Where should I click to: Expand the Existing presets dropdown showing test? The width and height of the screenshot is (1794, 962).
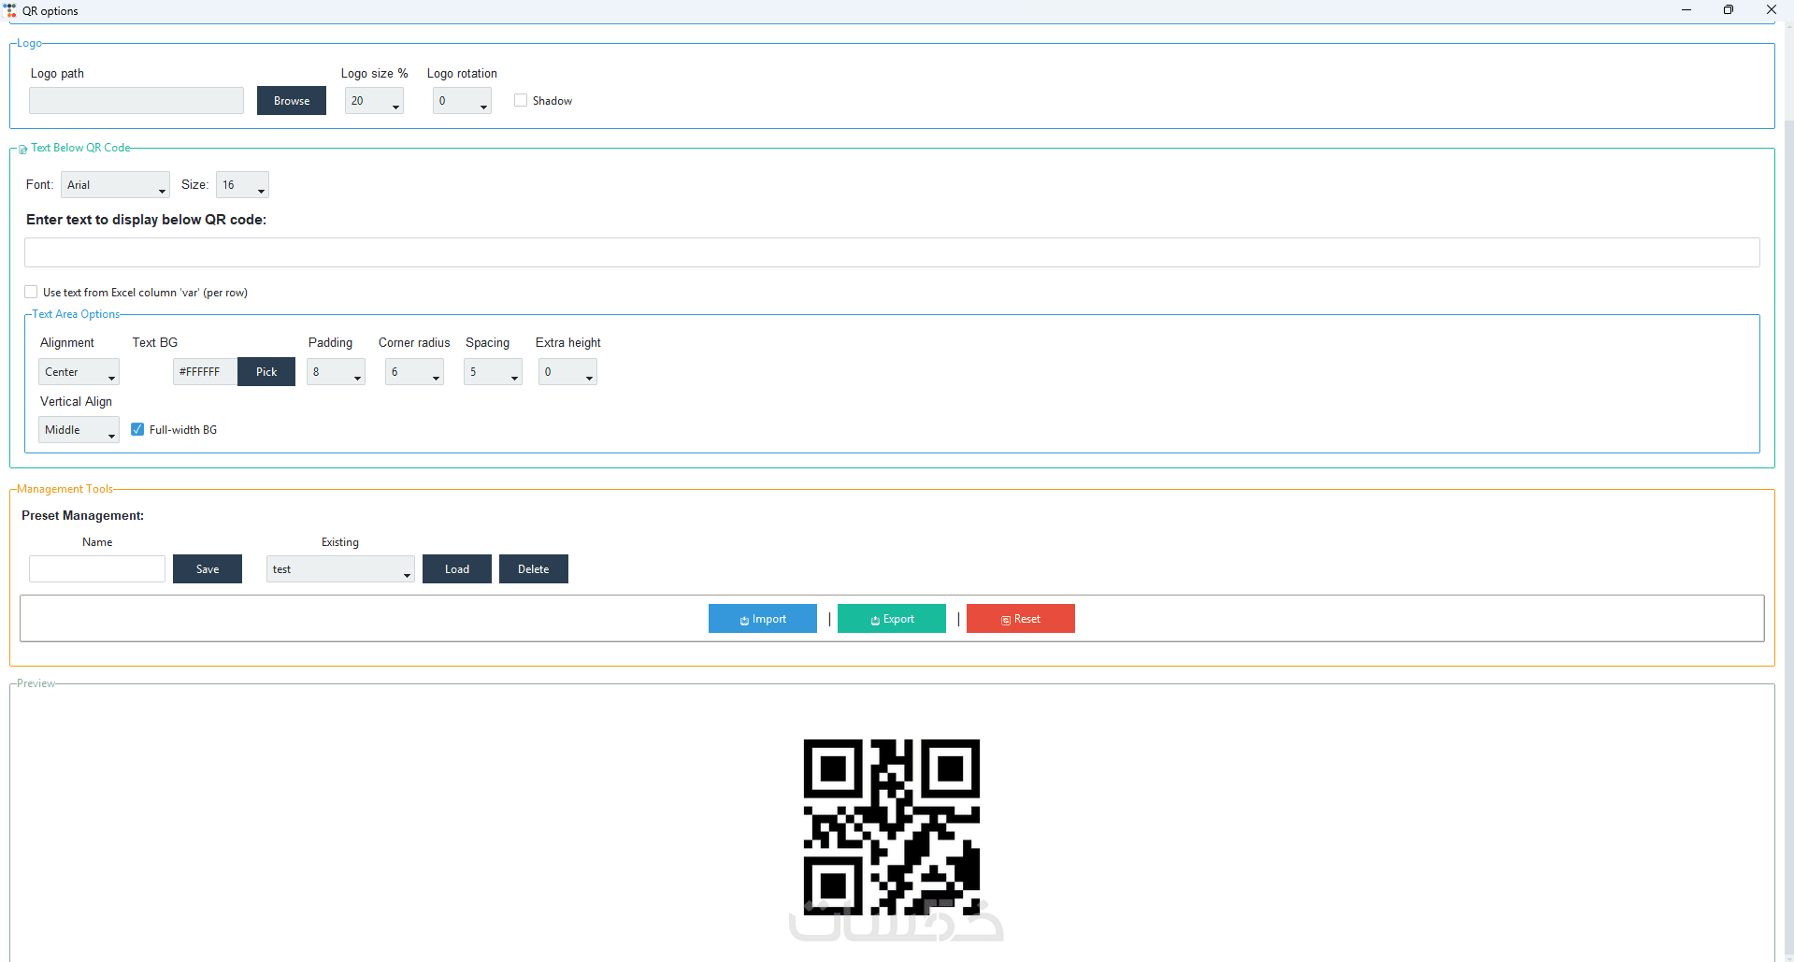tap(340, 569)
